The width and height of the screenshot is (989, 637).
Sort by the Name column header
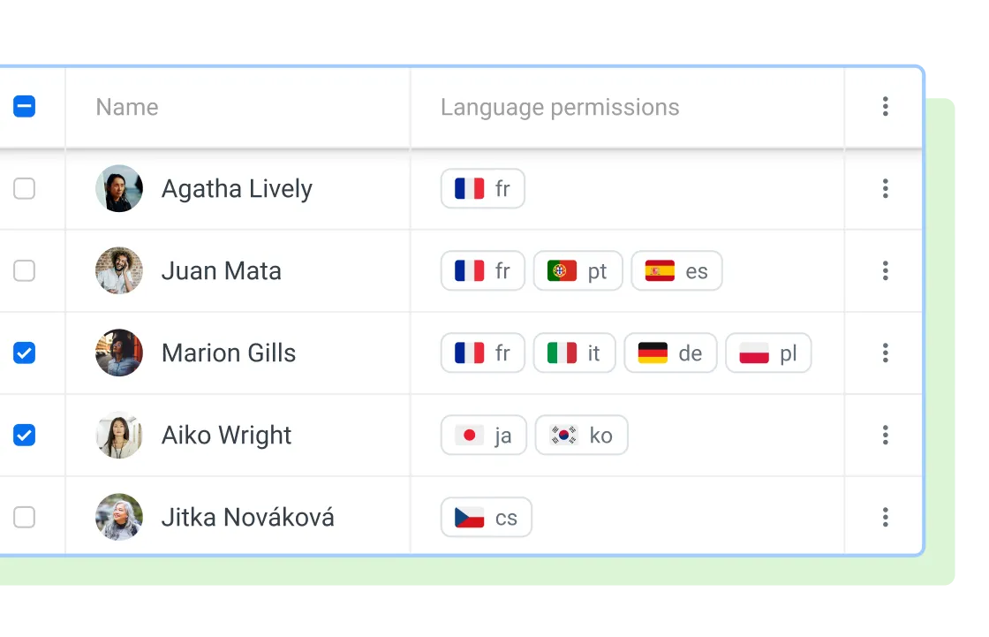(x=127, y=107)
